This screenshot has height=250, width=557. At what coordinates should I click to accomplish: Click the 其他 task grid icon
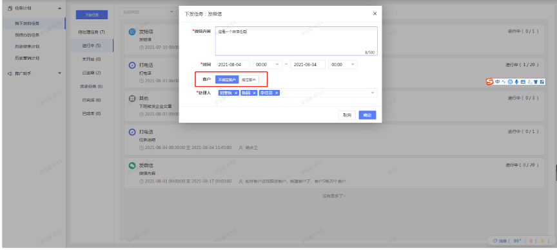pyautogui.click(x=132, y=99)
